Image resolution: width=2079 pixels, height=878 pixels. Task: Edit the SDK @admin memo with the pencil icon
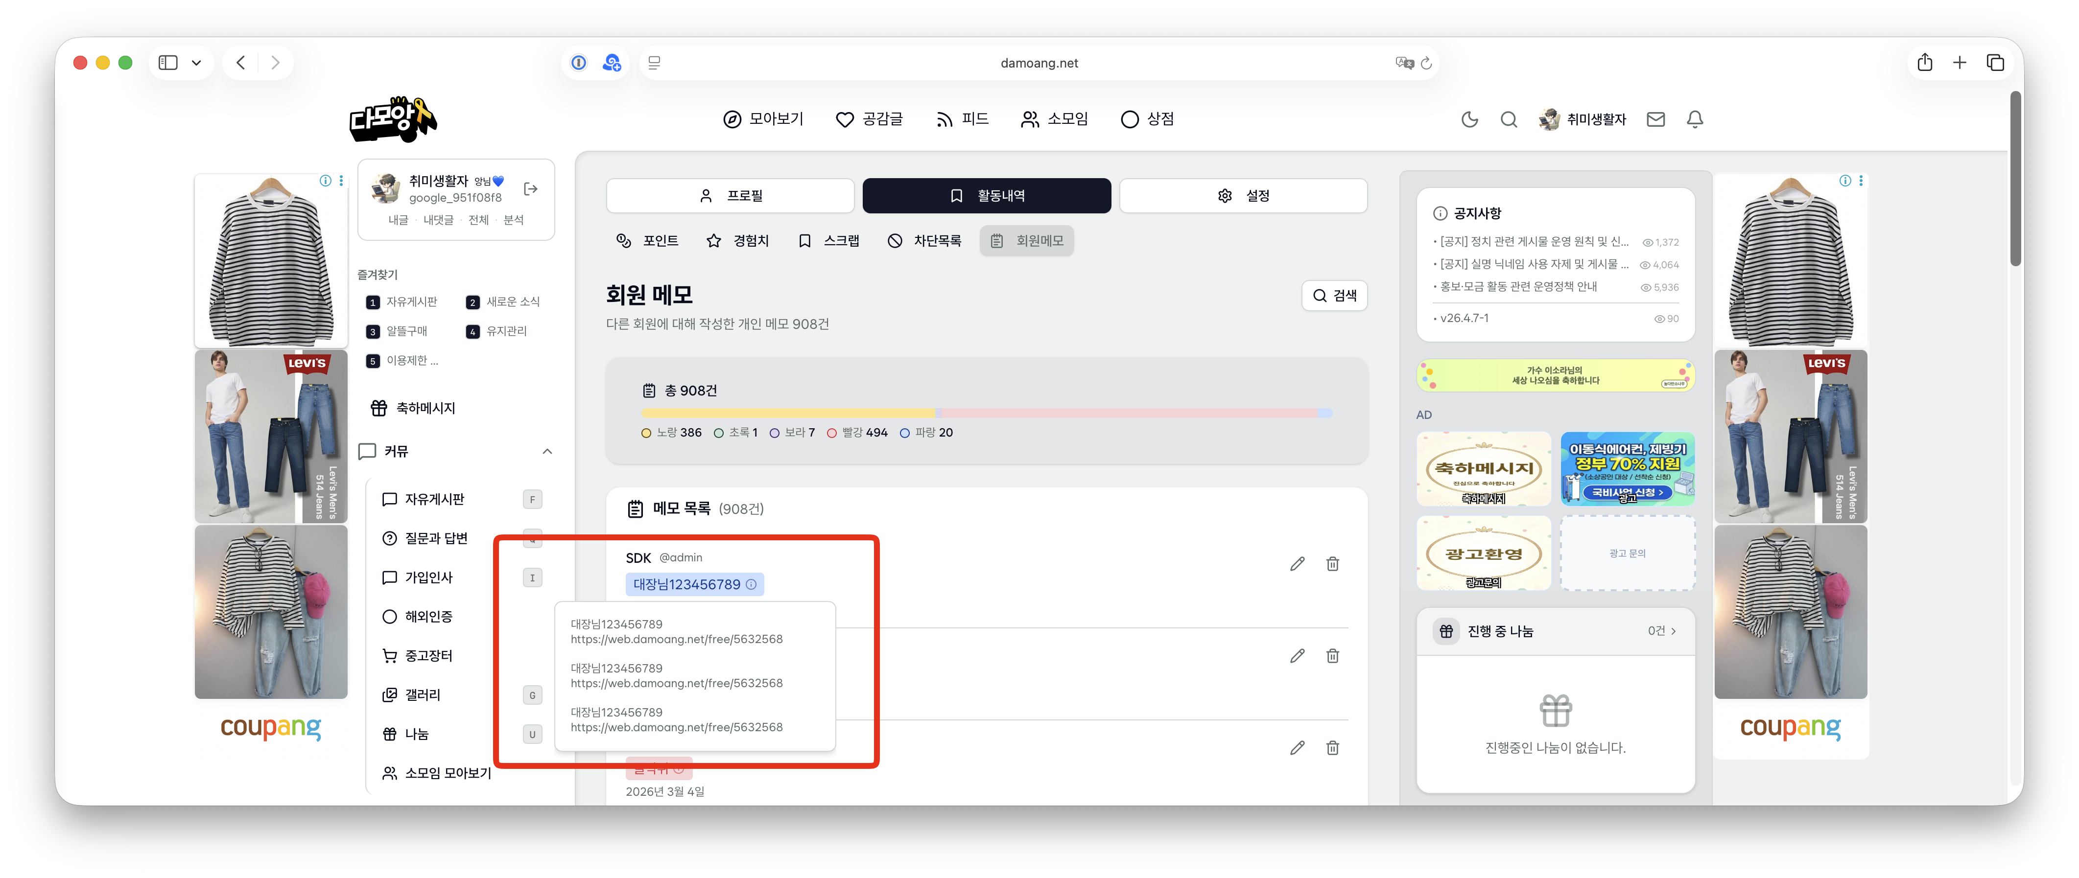[1297, 564]
